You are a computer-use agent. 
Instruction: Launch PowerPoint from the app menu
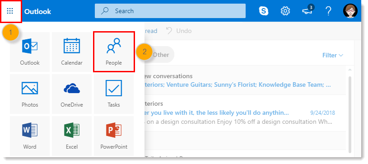pyautogui.click(x=114, y=136)
